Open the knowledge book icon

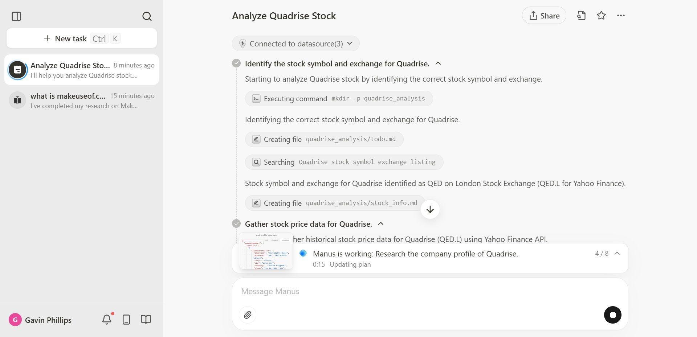145,320
